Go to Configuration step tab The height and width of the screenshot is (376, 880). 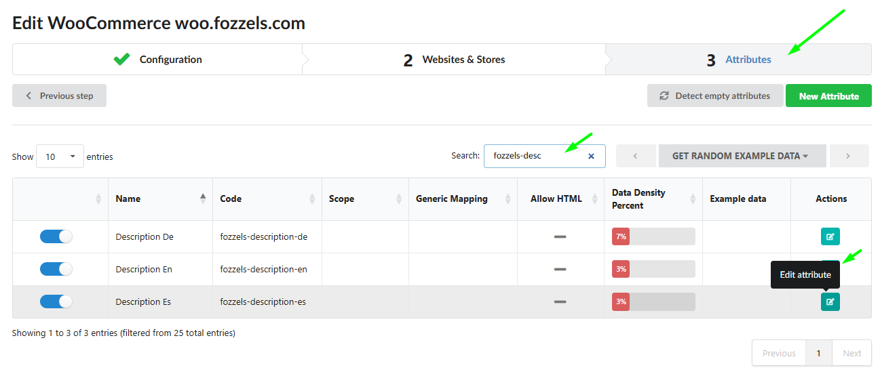point(157,60)
